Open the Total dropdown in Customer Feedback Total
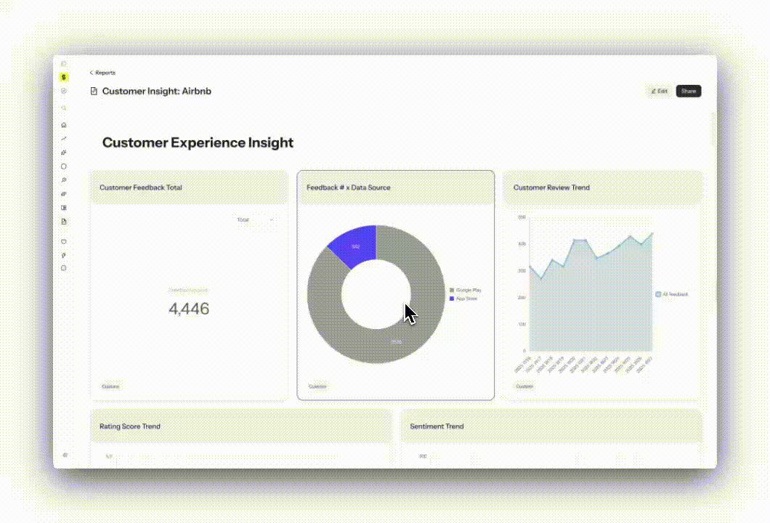The width and height of the screenshot is (770, 523). [255, 219]
